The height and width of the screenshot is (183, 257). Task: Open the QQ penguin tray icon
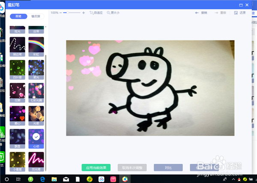tap(239, 180)
